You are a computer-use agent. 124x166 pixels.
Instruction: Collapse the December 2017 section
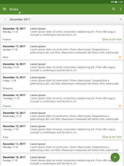click(x=5, y=19)
